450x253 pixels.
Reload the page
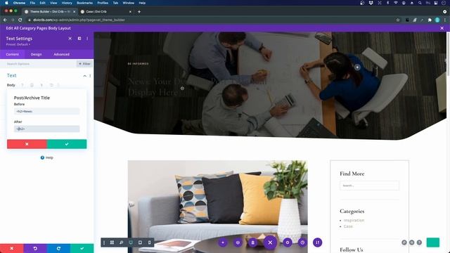click(x=20, y=20)
